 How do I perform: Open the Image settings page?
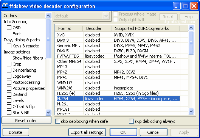click(17, 52)
